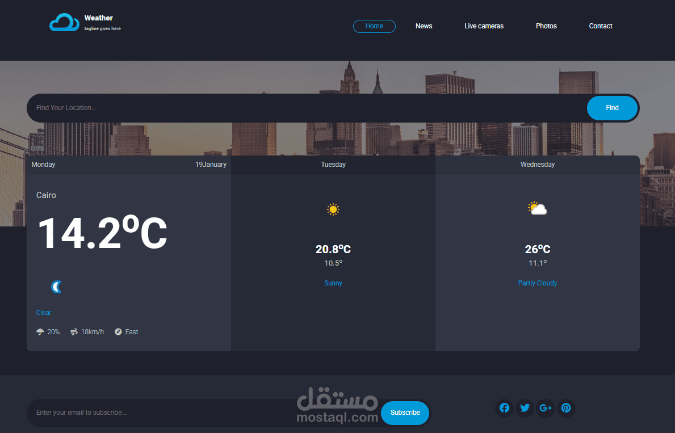Open Facebook via its social icon

(504, 408)
